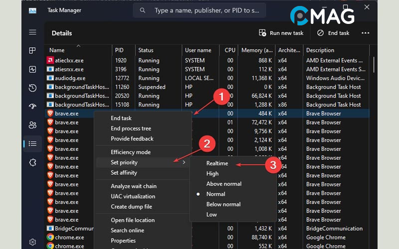Select the Normal priority option
The height and width of the screenshot is (249, 399).
(x=216, y=194)
